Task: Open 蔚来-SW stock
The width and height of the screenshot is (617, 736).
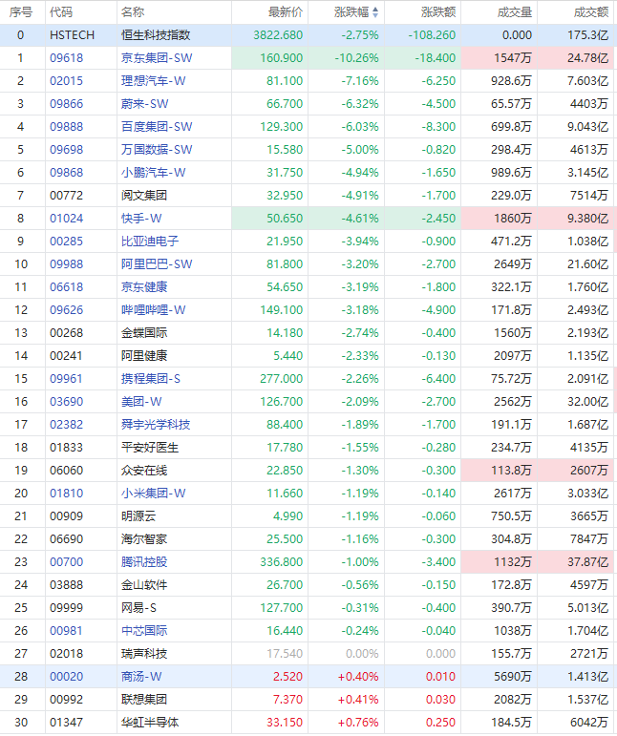Action: [x=144, y=104]
